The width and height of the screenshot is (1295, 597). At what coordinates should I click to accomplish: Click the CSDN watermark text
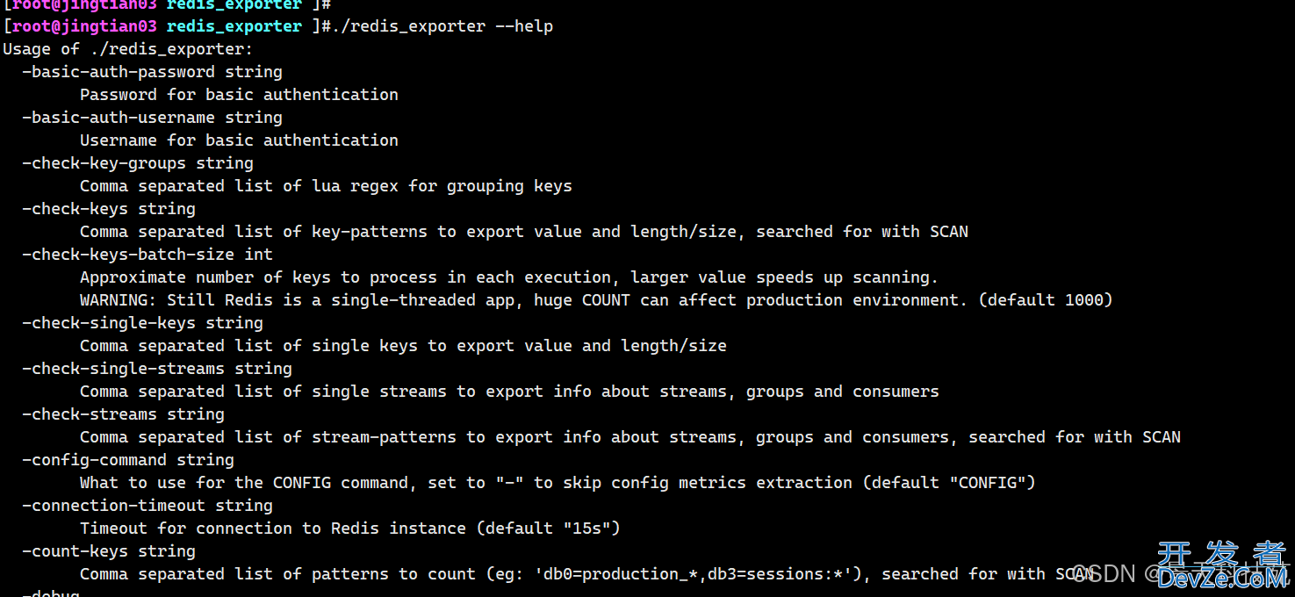coord(1104,573)
